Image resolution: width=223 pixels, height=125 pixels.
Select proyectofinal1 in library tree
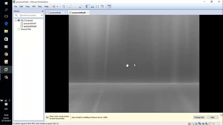(x=30, y=23)
